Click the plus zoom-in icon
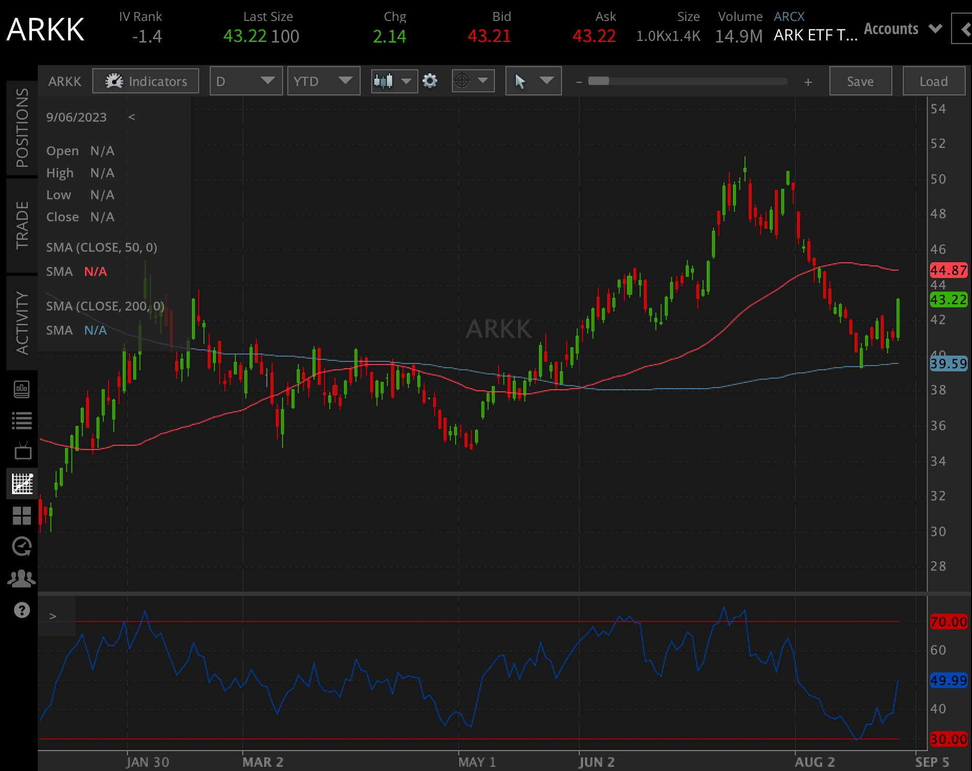 pyautogui.click(x=808, y=82)
